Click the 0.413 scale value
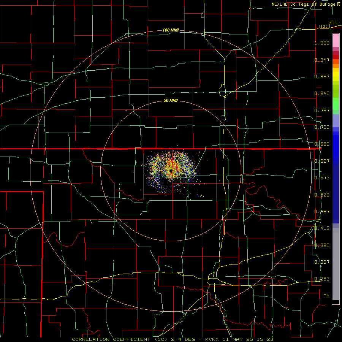The image size is (342, 342). pos(322,228)
